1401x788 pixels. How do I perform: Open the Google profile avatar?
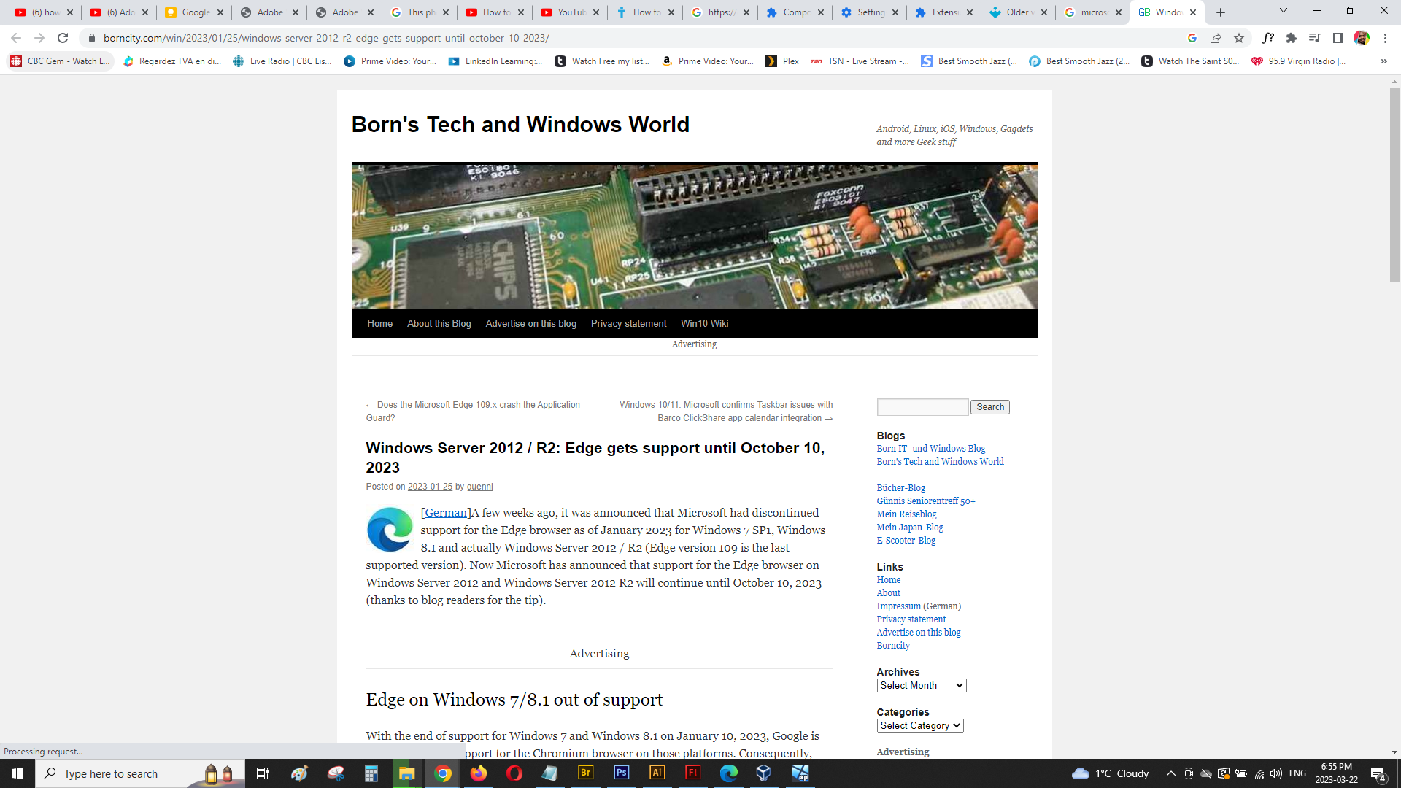tap(1362, 38)
